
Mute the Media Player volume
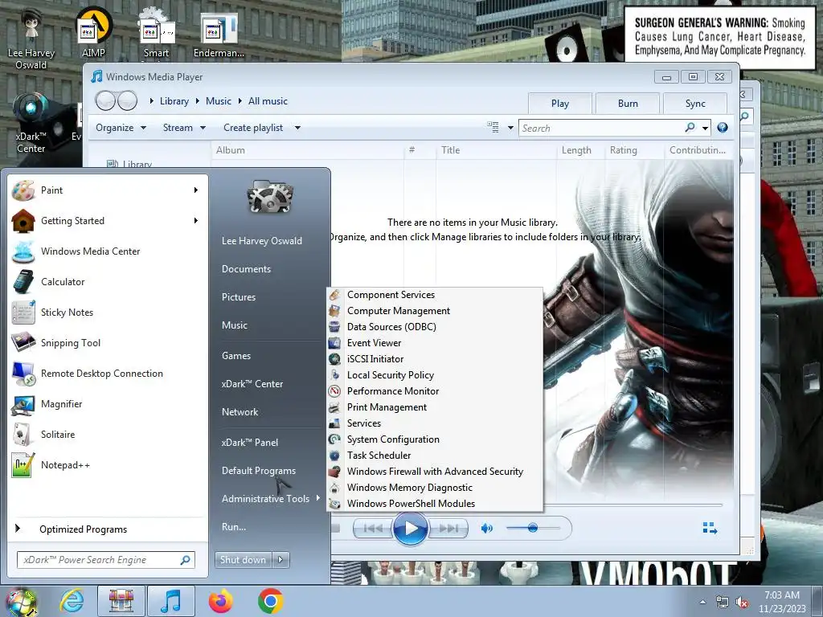click(486, 529)
